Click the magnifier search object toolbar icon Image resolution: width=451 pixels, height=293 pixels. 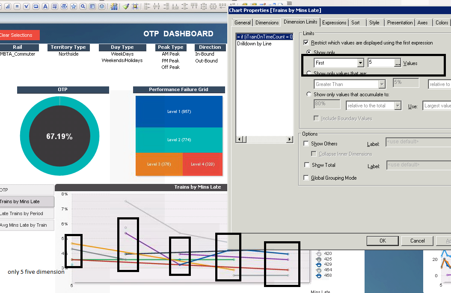pos(83,6)
